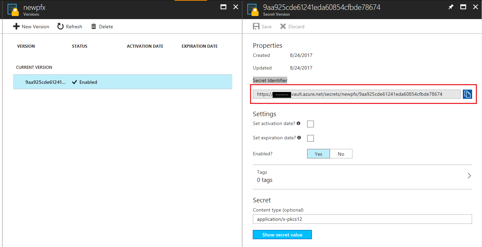Select Yes for Enabled
The image size is (482, 247).
319,154
